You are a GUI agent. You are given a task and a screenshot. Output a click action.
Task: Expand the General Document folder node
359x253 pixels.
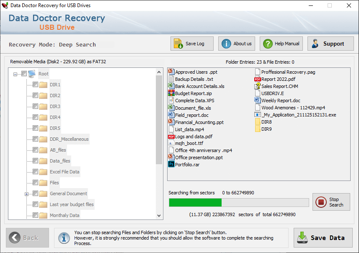26,194
